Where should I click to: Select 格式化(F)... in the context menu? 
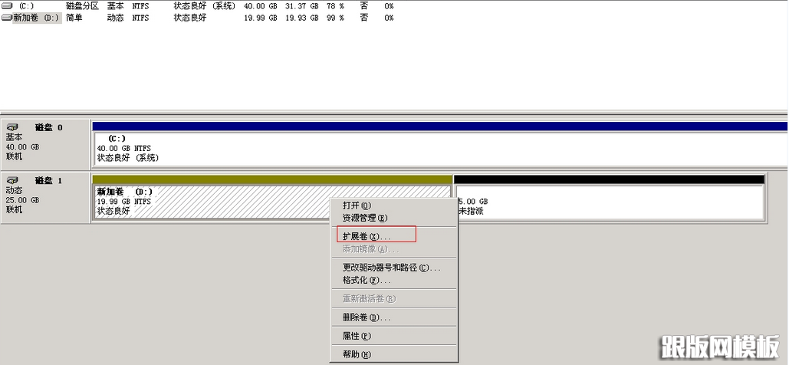pyautogui.click(x=367, y=280)
